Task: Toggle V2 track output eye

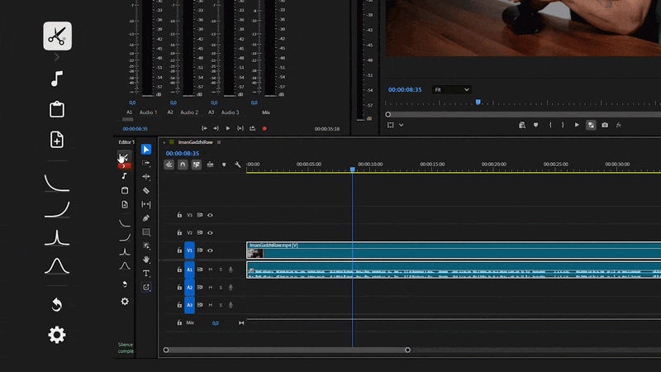Action: 210,233
